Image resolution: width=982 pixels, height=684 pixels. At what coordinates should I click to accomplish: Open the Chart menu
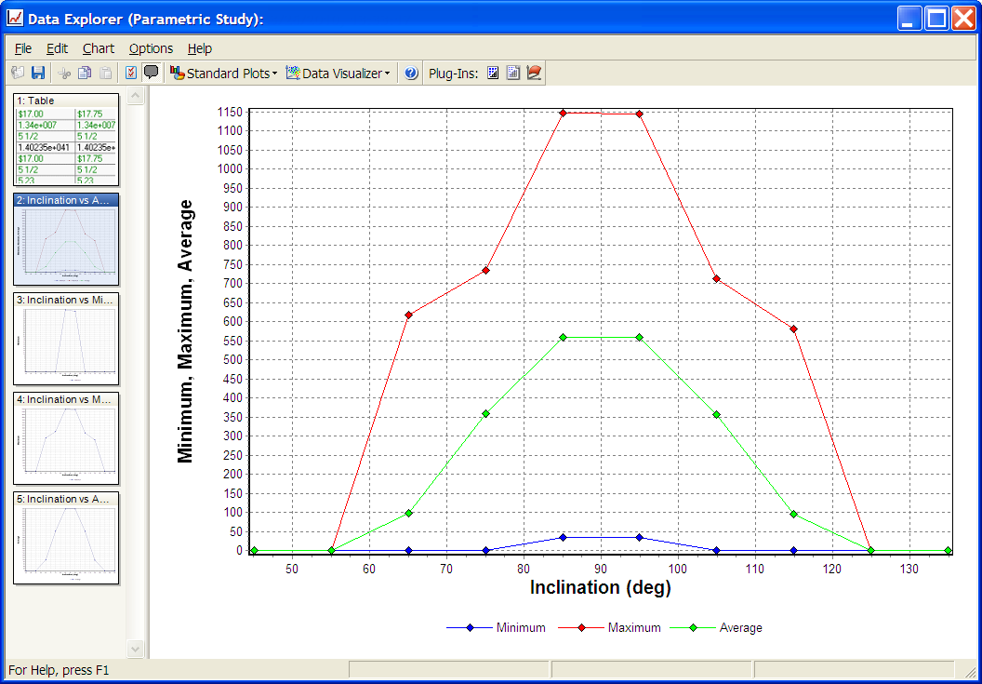(x=99, y=48)
